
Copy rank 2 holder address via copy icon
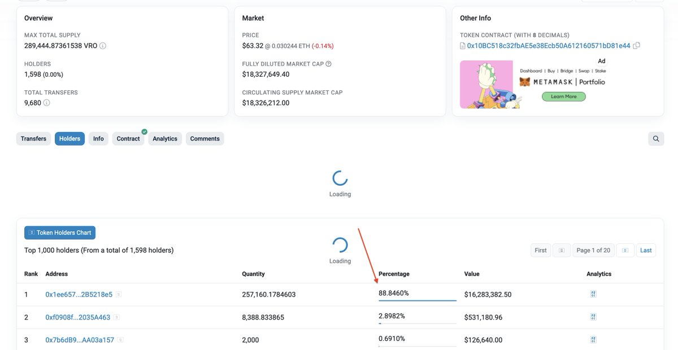(116, 317)
